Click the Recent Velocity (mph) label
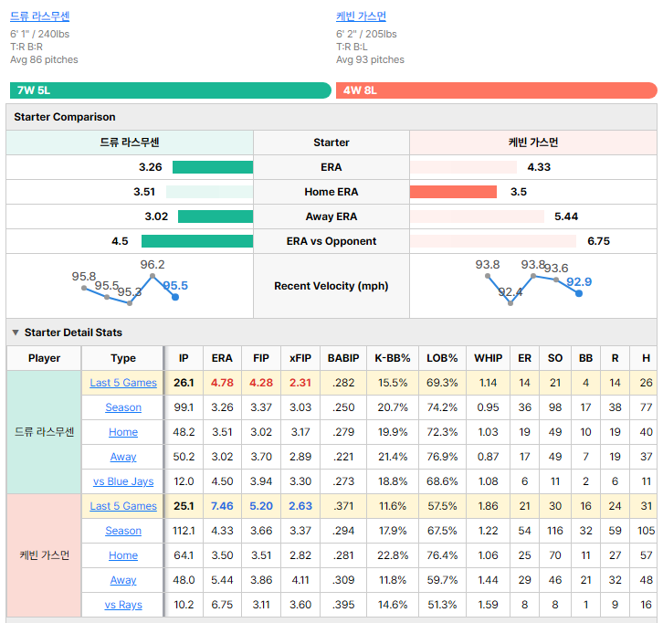Viewport: 663px width, 623px height. pos(331,286)
